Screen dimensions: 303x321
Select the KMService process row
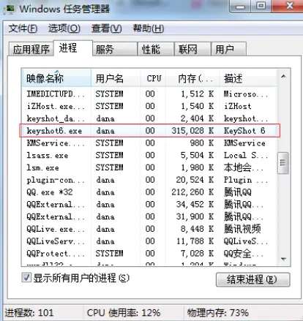(x=149, y=143)
